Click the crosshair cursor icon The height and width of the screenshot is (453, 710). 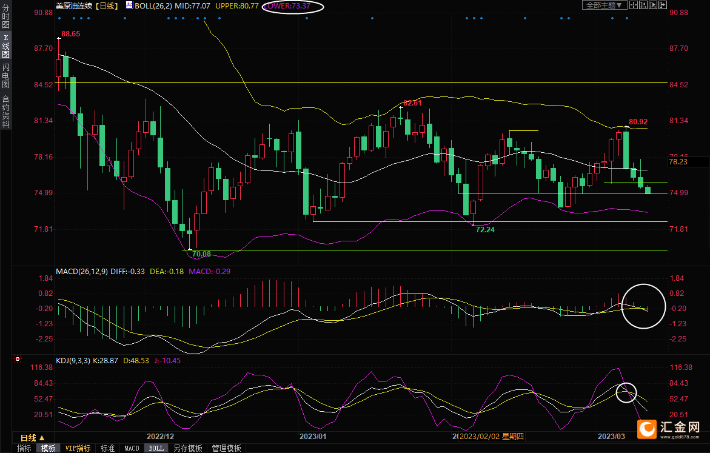pos(634,5)
